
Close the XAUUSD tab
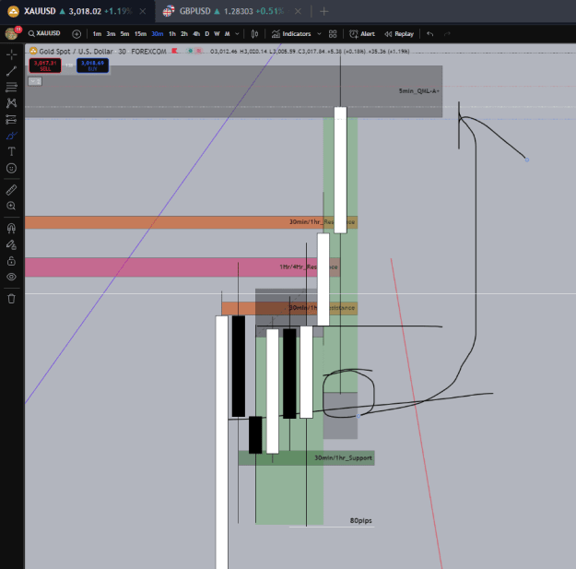[x=143, y=11]
